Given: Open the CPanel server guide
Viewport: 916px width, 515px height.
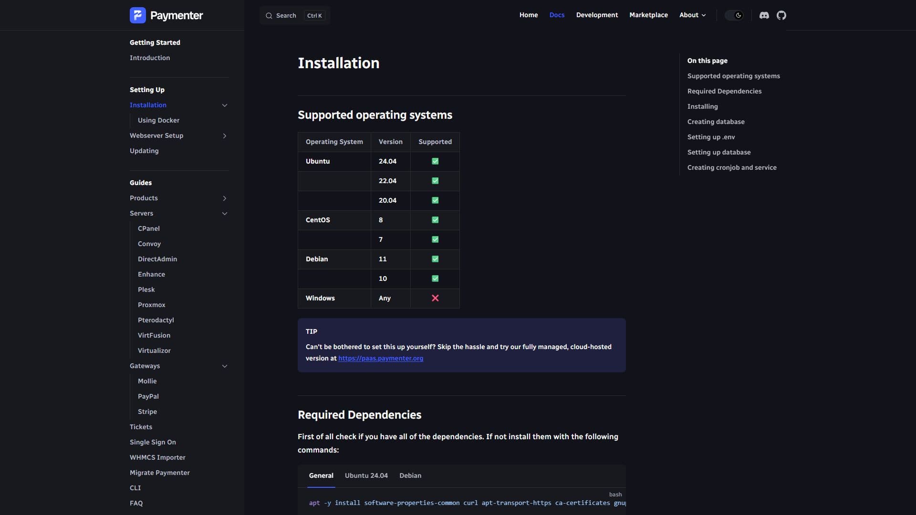Looking at the screenshot, I should pyautogui.click(x=149, y=229).
